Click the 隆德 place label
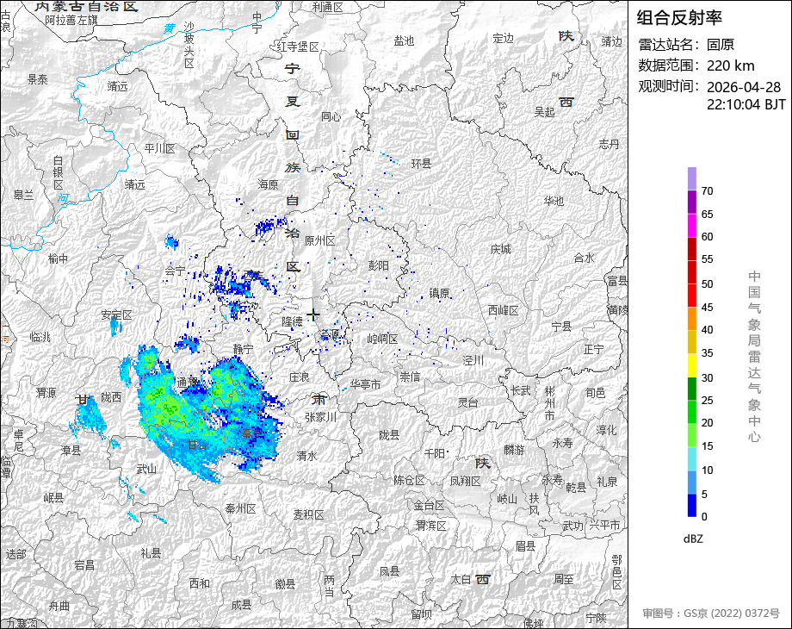Image resolution: width=792 pixels, height=629 pixels. click(292, 321)
